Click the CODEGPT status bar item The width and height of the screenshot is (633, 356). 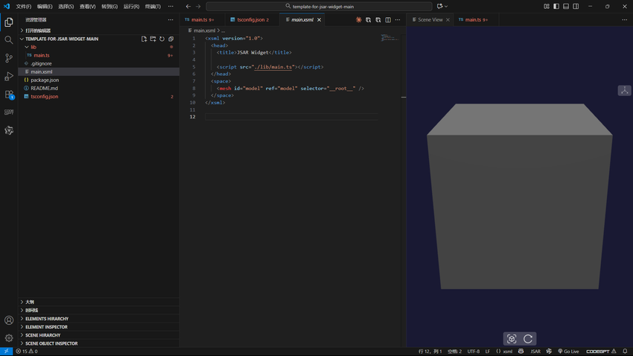(x=601, y=351)
